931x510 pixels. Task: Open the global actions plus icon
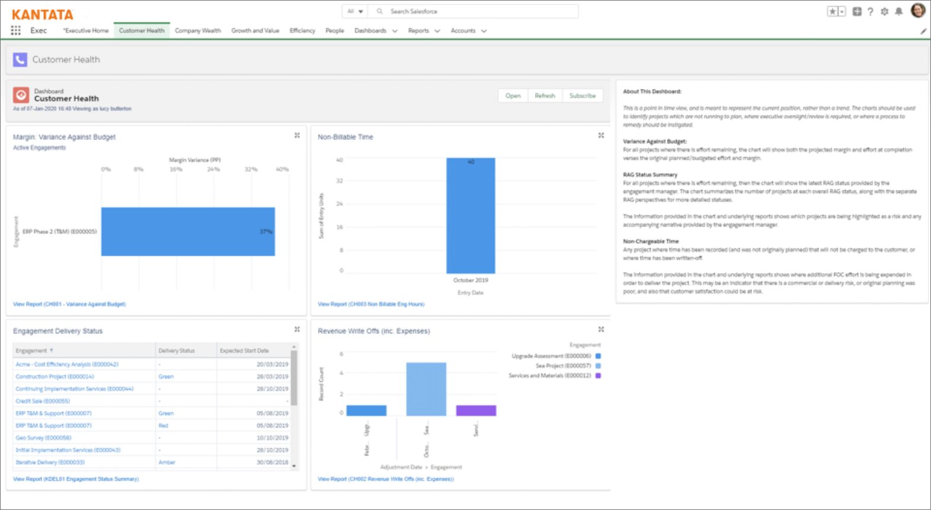tap(857, 11)
